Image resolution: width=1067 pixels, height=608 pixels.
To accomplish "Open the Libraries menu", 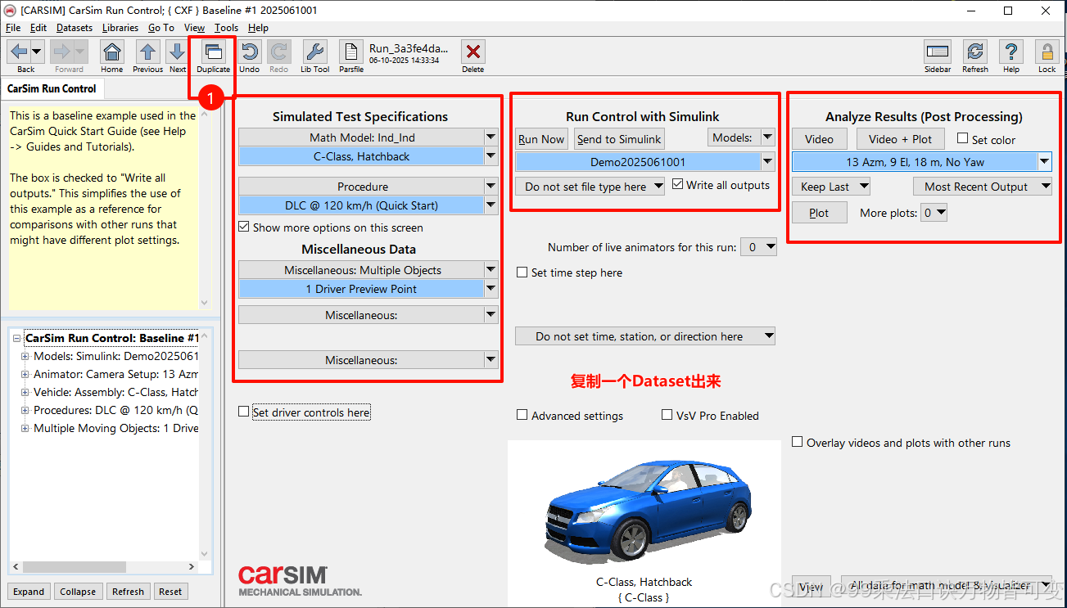I will click(120, 28).
